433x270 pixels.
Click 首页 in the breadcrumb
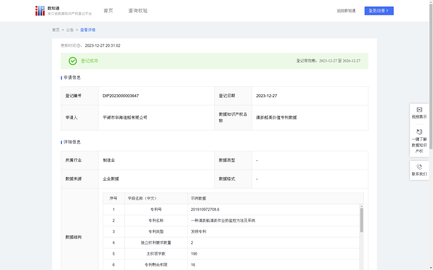coord(56,30)
